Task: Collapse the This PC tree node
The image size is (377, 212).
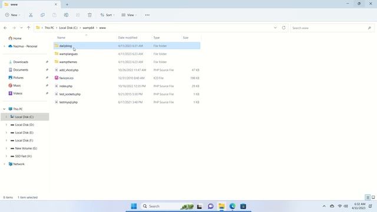Action: [4, 109]
